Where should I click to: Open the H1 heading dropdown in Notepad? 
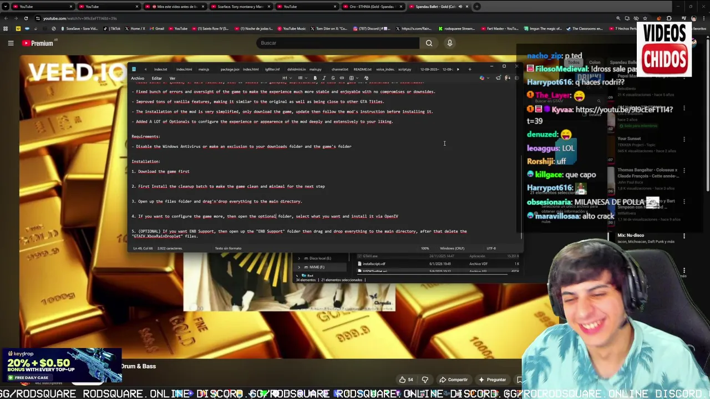(286, 78)
